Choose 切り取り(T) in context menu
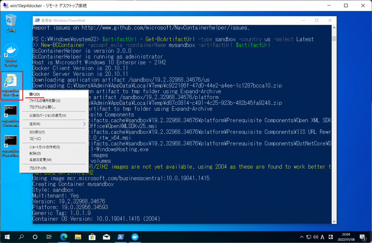 tap(54, 132)
